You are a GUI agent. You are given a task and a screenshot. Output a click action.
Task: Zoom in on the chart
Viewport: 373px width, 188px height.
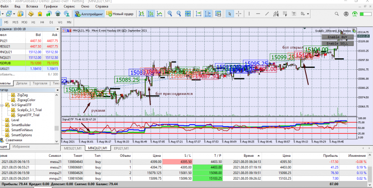pos(170,14)
